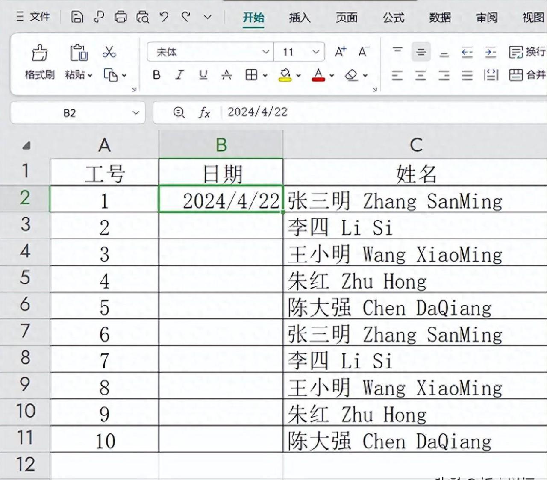Select column C header
Image resolution: width=547 pixels, height=480 pixels.
click(415, 144)
